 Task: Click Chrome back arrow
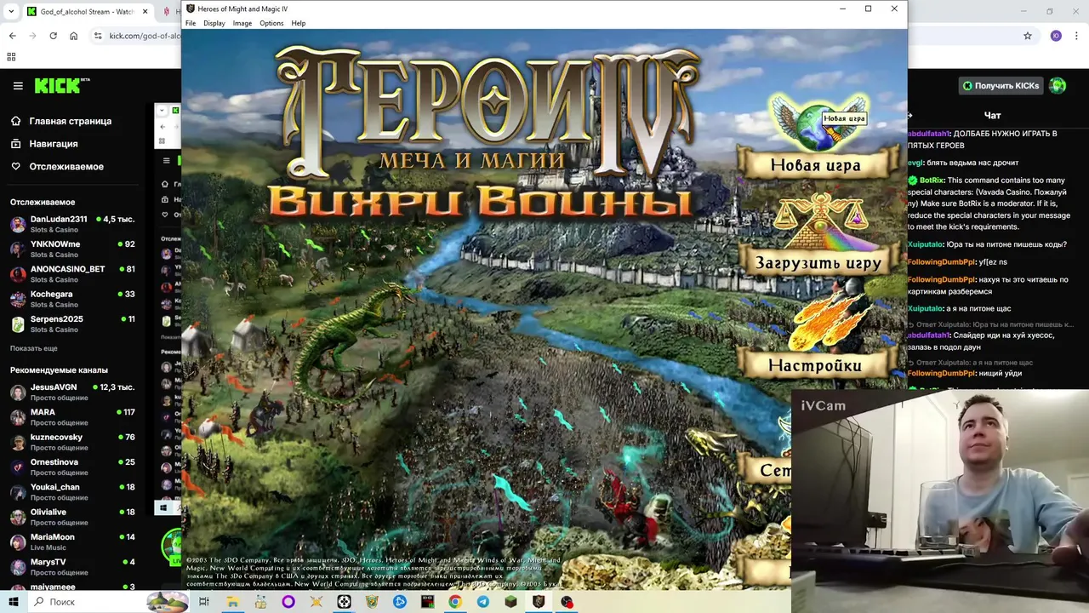click(12, 36)
